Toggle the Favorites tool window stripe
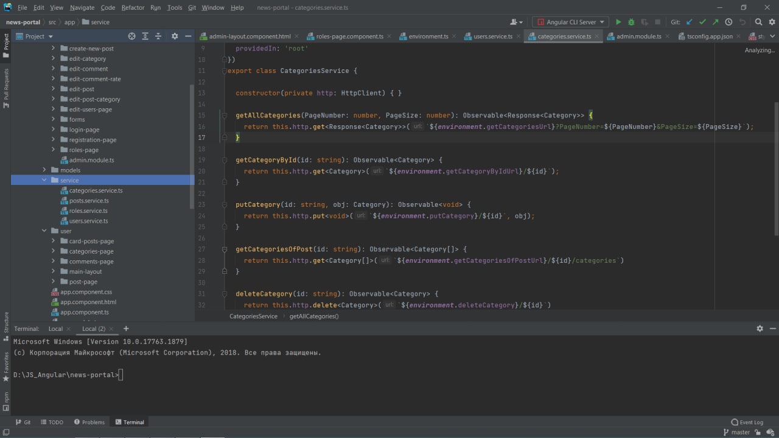Viewport: 779px width, 438px height. click(x=6, y=365)
